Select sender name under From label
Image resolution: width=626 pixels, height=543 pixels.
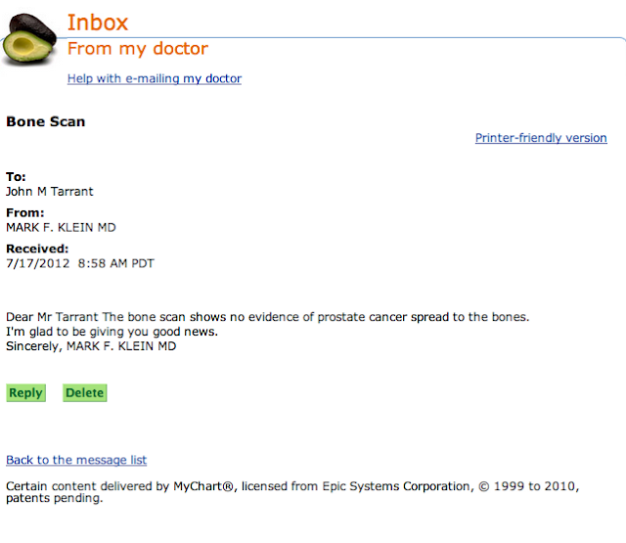tap(61, 227)
